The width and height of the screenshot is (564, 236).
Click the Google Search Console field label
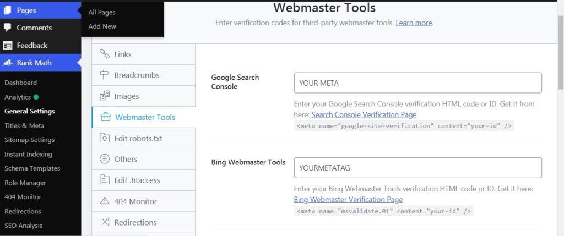(235, 82)
